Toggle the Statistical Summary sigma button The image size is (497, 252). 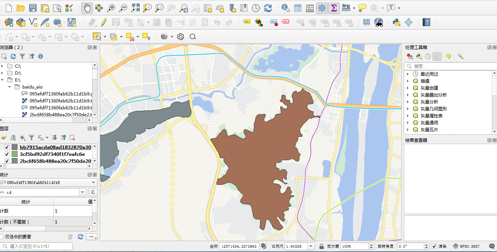coord(334,8)
